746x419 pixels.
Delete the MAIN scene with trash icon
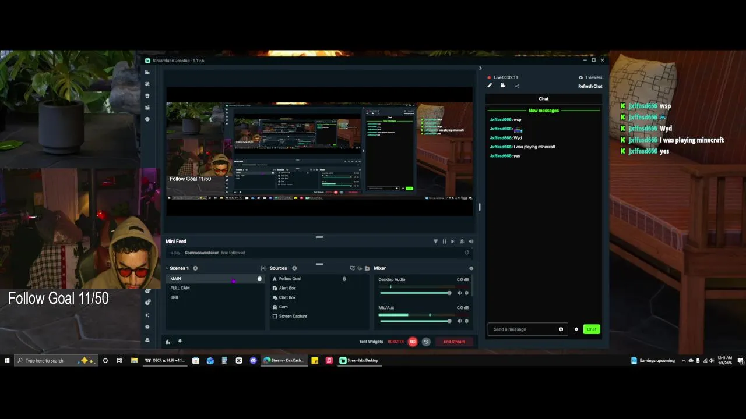260,279
